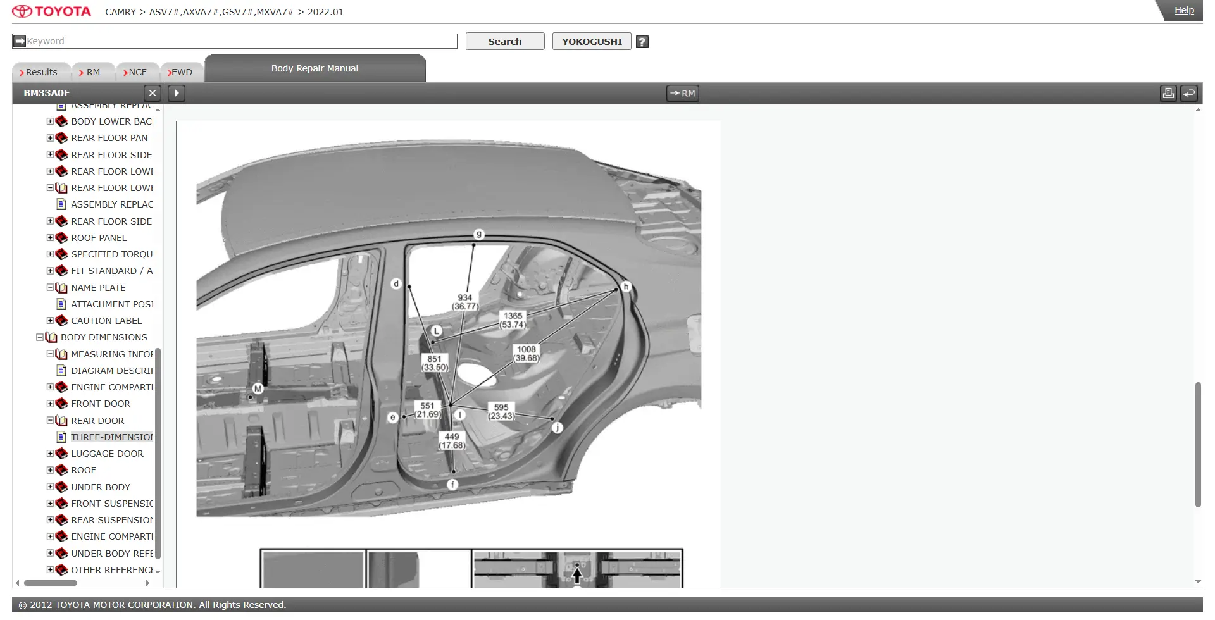Click the LUGGAGE DOOR book icon

61,454
